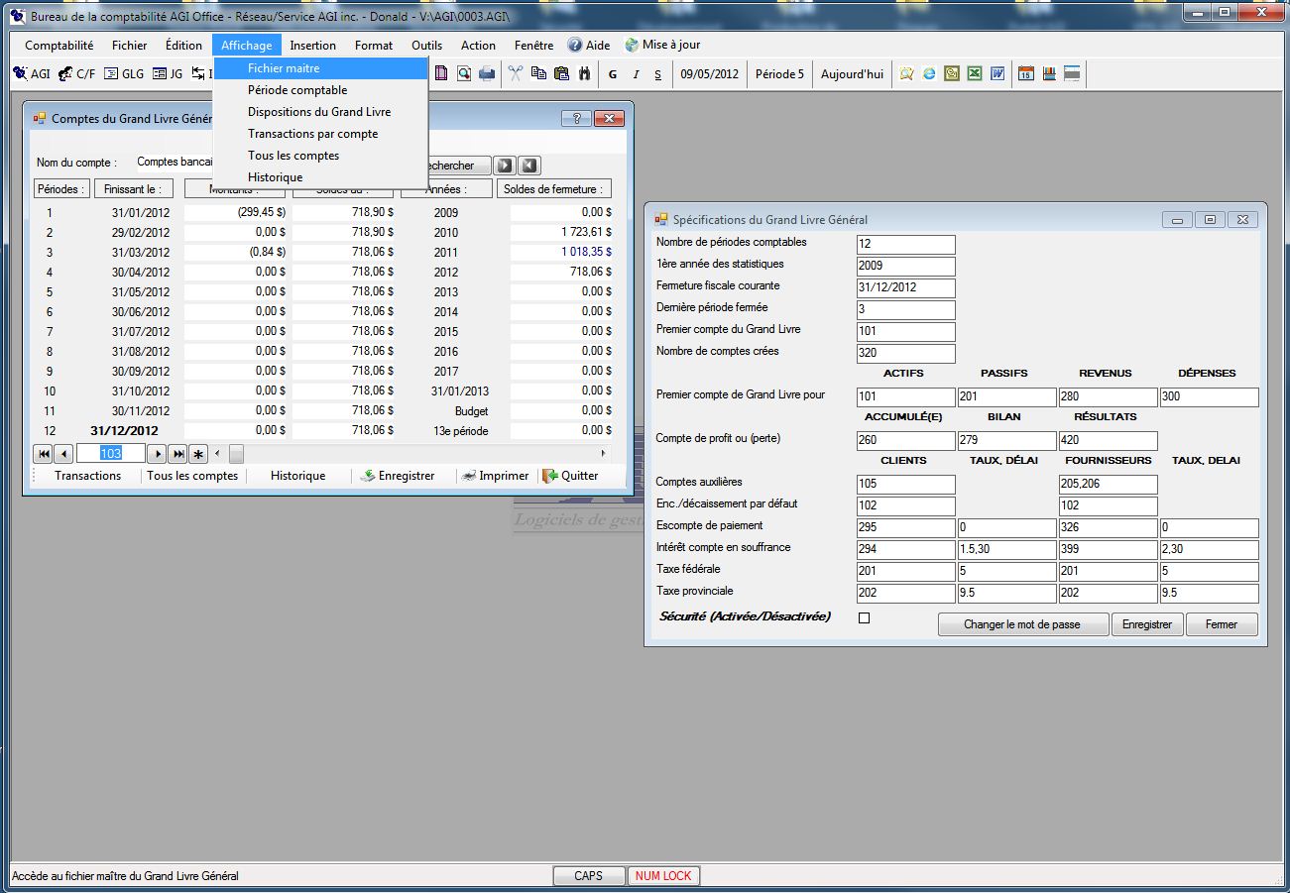Launch Word from the toolbar icon
The height and width of the screenshot is (893, 1290).
997,74
